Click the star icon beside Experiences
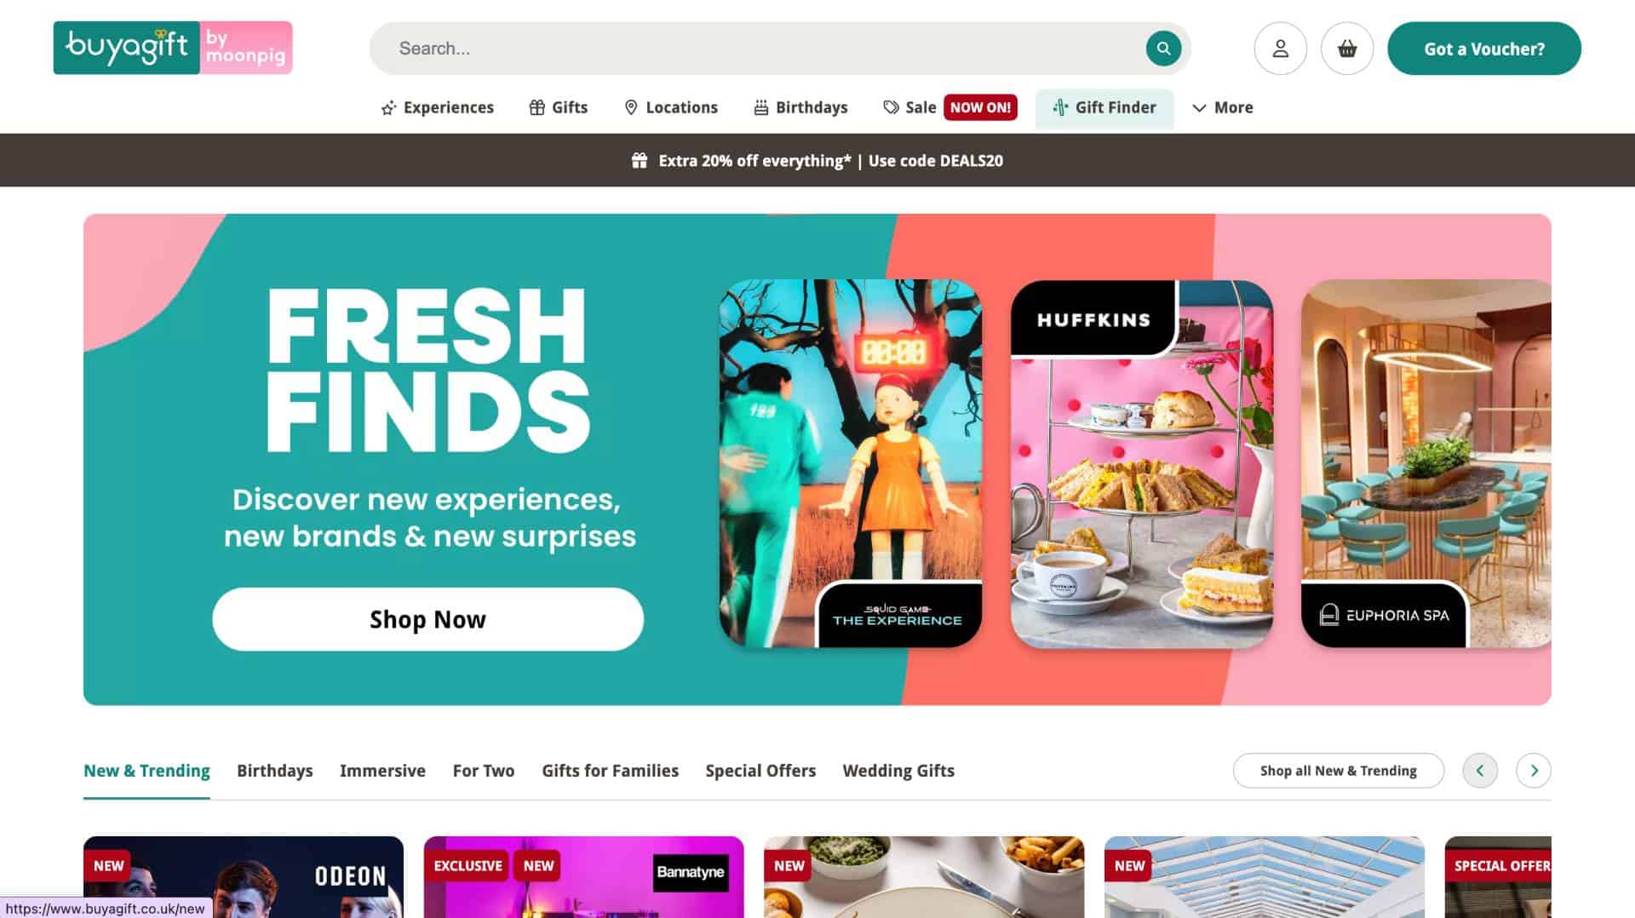Viewport: 1635px width, 918px height. 388,108
